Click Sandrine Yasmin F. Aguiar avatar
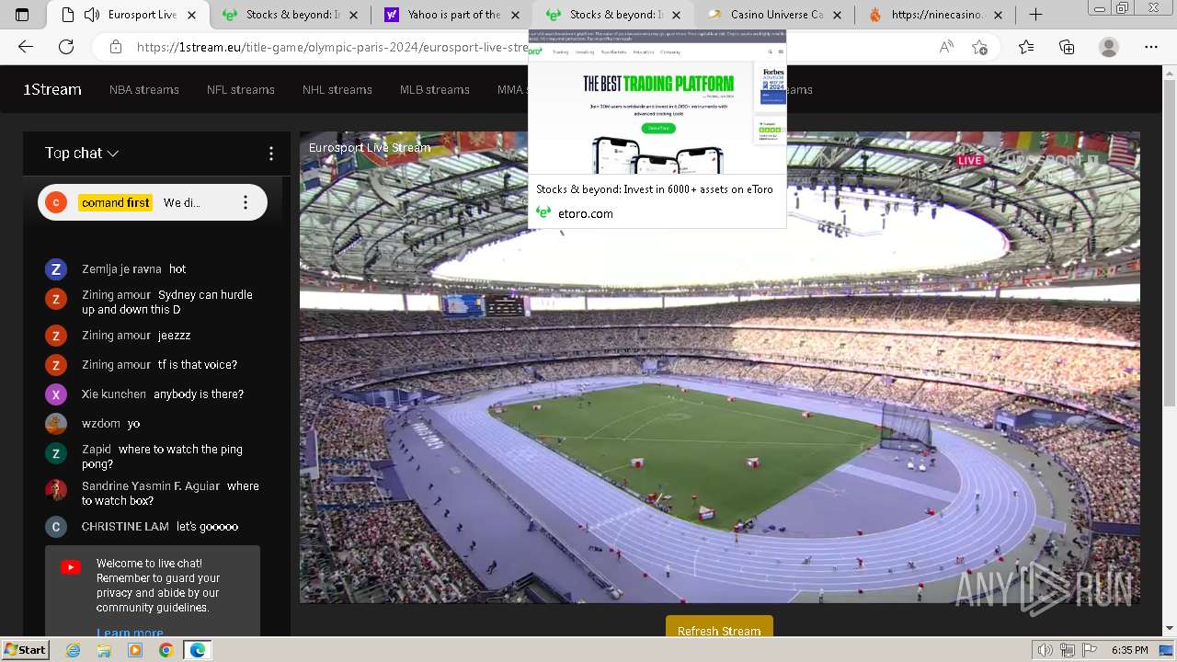The width and height of the screenshot is (1177, 662). tap(56, 490)
